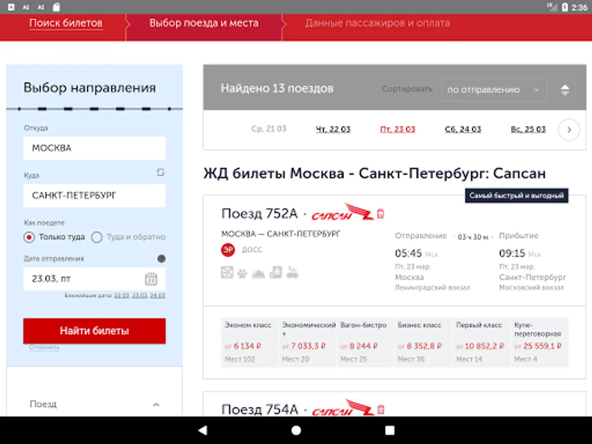Click the transfer taxi amenity icon
Screen dimensions: 592x444
(x=292, y=272)
